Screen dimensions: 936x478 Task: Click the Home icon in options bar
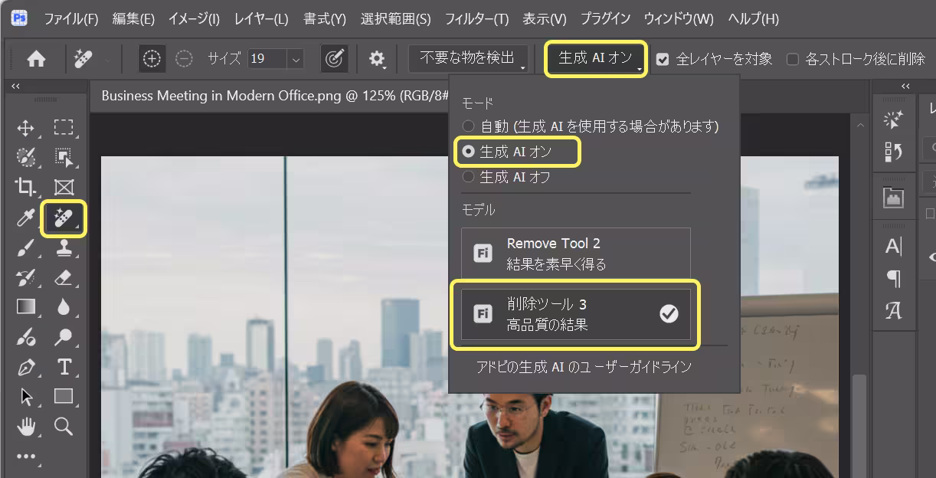36,59
